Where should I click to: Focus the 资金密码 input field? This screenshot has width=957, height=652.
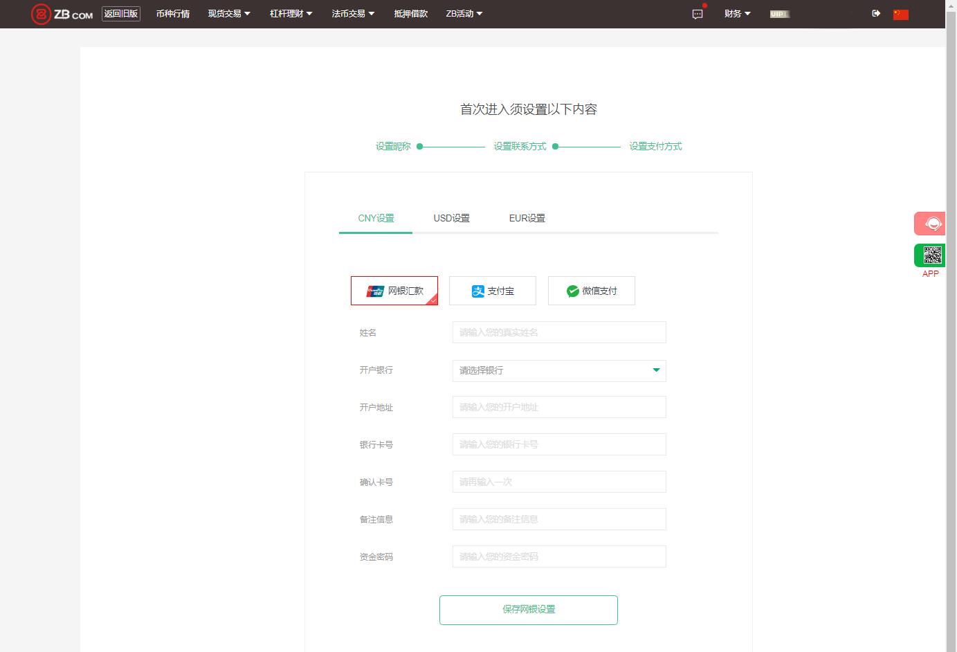(559, 556)
